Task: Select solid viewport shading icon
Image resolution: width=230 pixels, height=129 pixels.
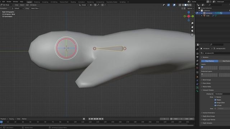Action: [x=185, y=5]
